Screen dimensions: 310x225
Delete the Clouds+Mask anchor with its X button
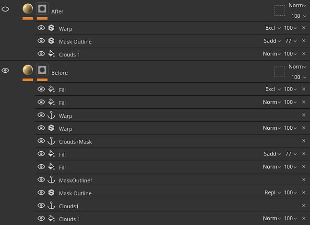point(303,141)
